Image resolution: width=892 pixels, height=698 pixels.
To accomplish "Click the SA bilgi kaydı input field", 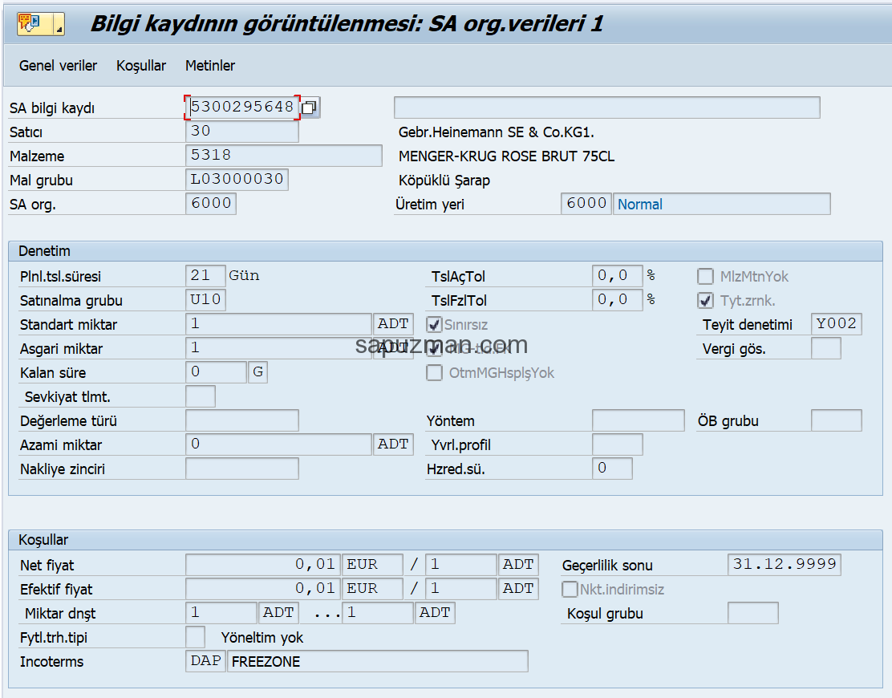I will [241, 107].
